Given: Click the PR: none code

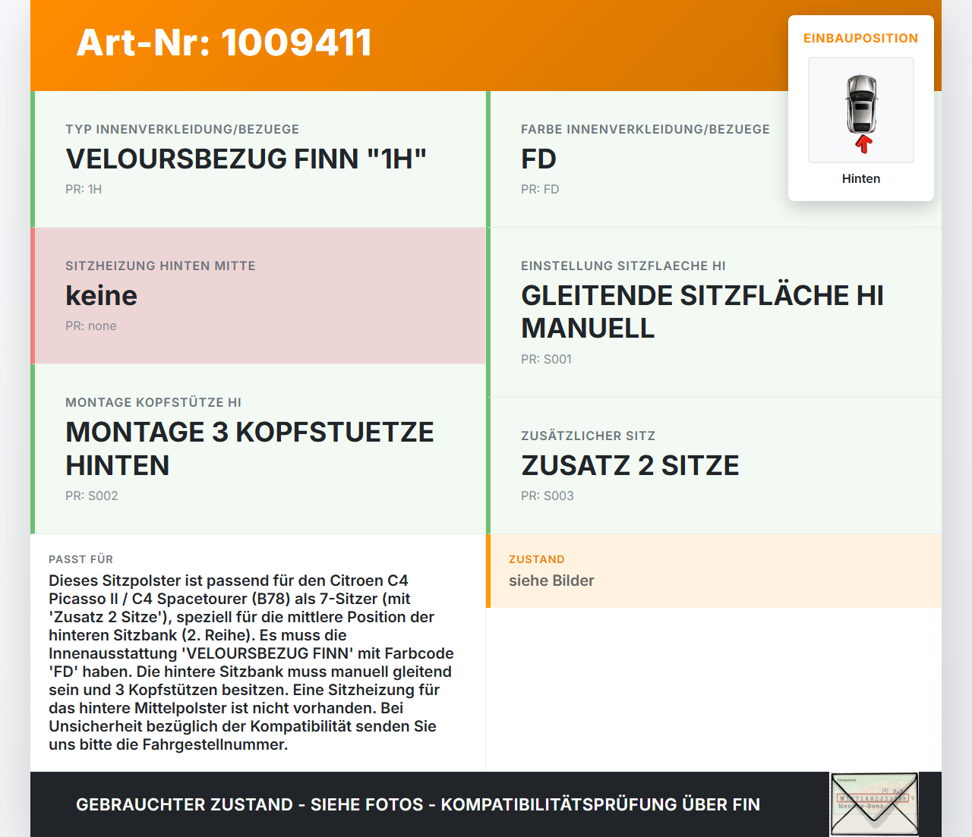Looking at the screenshot, I should point(91,326).
